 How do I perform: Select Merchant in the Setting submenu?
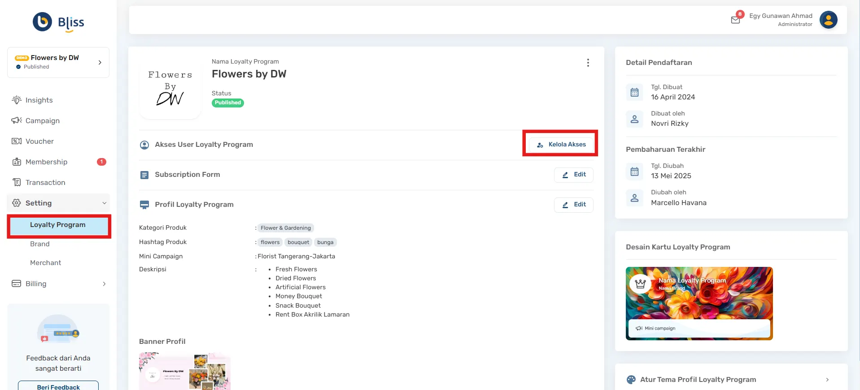click(x=45, y=263)
